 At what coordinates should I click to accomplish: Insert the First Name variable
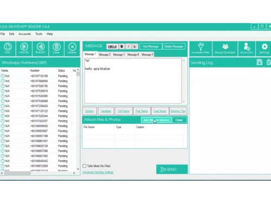[141, 111]
